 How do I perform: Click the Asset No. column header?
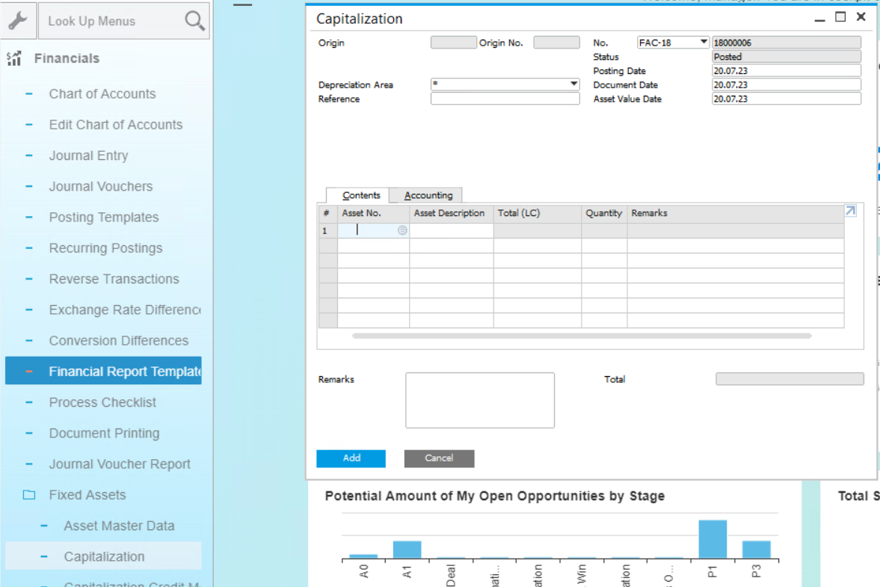click(x=373, y=213)
